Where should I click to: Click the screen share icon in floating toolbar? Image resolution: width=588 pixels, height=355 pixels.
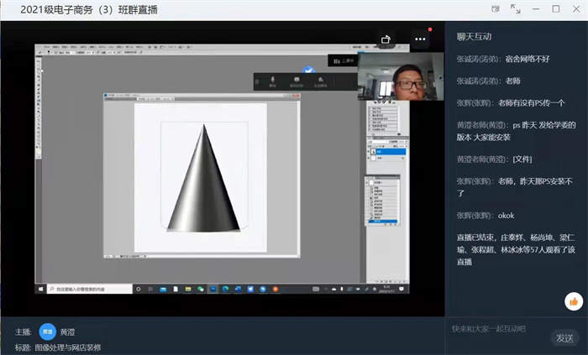pos(297,81)
